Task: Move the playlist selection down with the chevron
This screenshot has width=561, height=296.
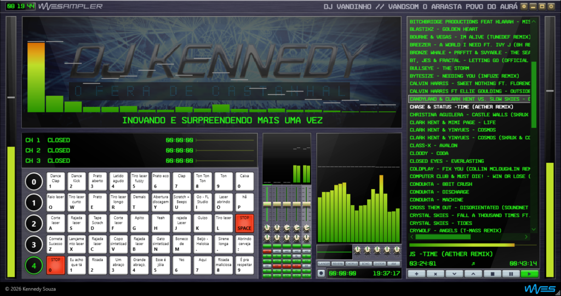Action: 454,273
